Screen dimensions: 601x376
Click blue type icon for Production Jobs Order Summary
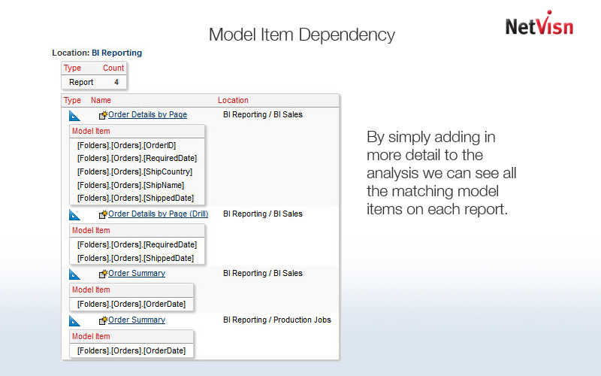[x=74, y=321]
